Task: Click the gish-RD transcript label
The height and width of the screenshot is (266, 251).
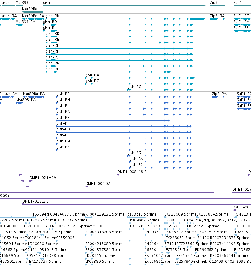Action: coord(50,22)
